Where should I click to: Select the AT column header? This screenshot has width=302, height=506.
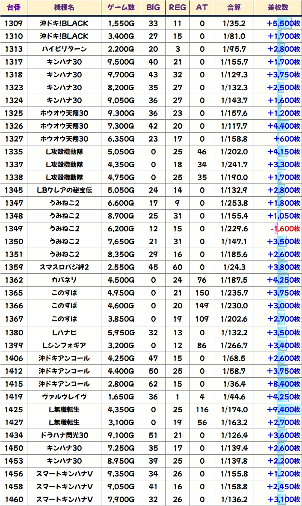201,8
